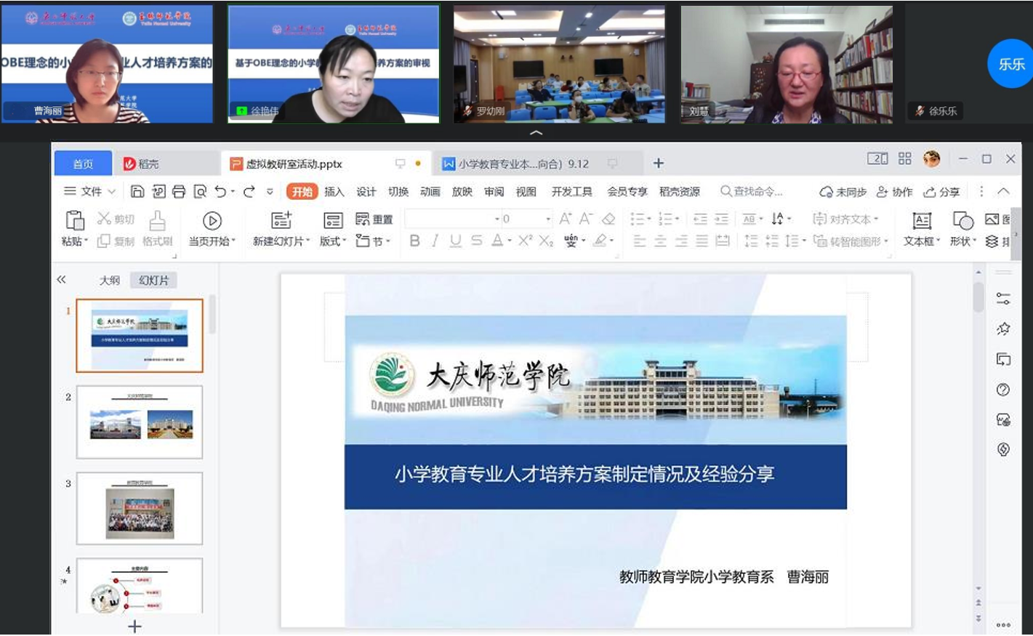The image size is (1033, 636).
Task: Undo the last action
Action: [x=220, y=191]
